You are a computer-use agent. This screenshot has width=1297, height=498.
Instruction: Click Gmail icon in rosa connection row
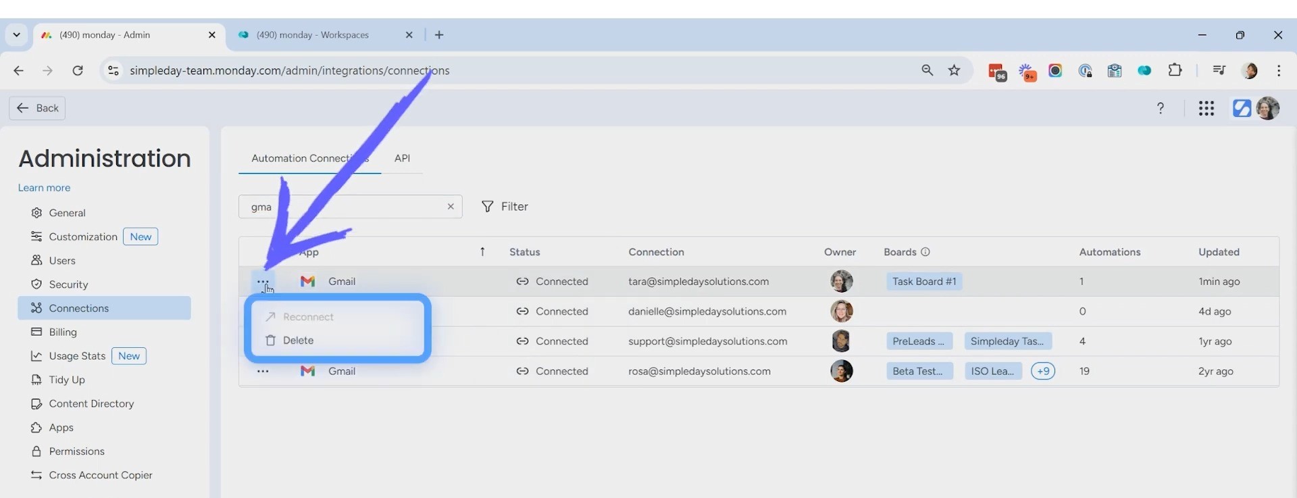click(308, 371)
